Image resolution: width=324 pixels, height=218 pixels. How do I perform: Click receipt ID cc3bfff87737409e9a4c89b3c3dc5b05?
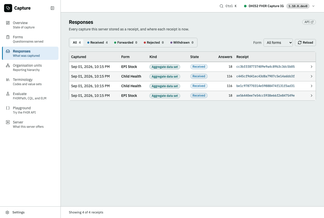[266, 67]
